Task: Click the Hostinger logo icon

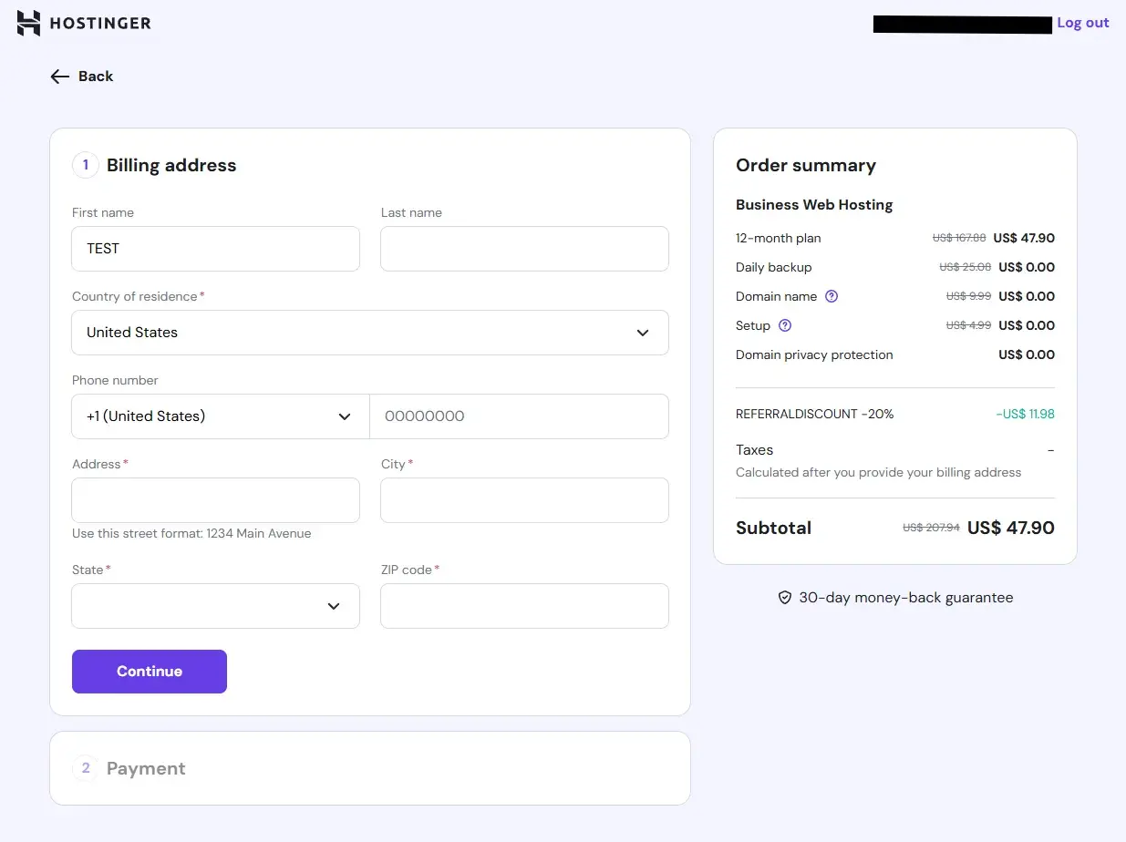Action: [29, 23]
